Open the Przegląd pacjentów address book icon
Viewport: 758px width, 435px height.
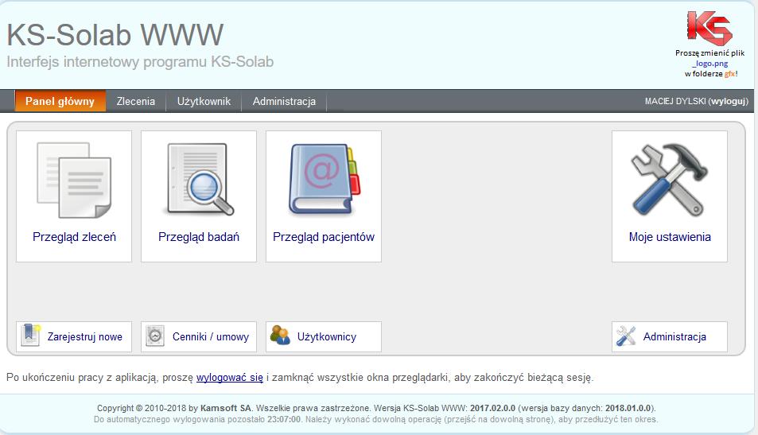(325, 179)
